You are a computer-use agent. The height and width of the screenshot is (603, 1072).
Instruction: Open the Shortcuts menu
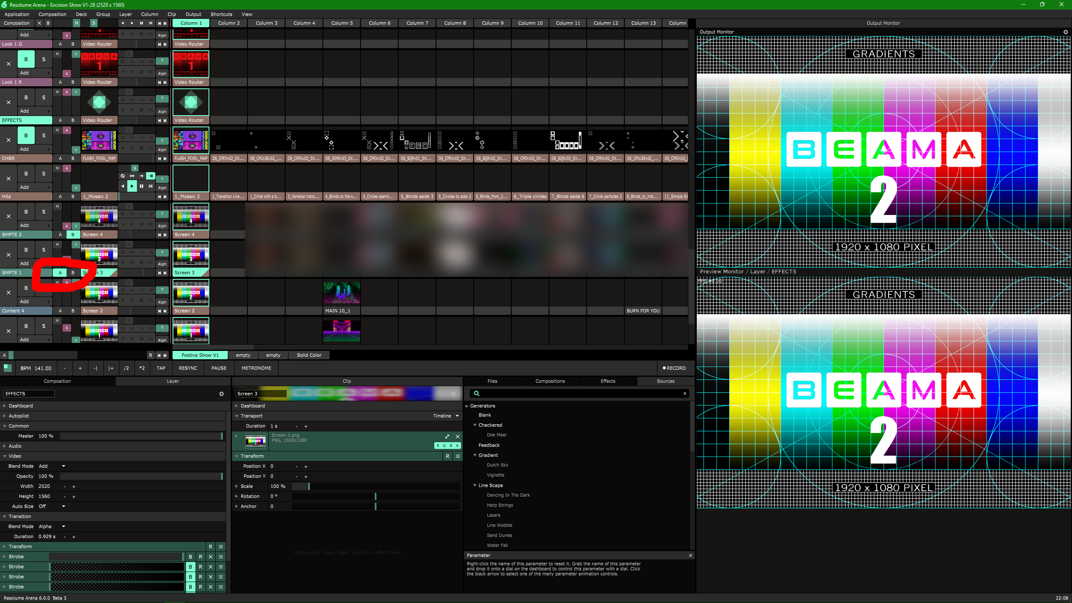pos(221,14)
